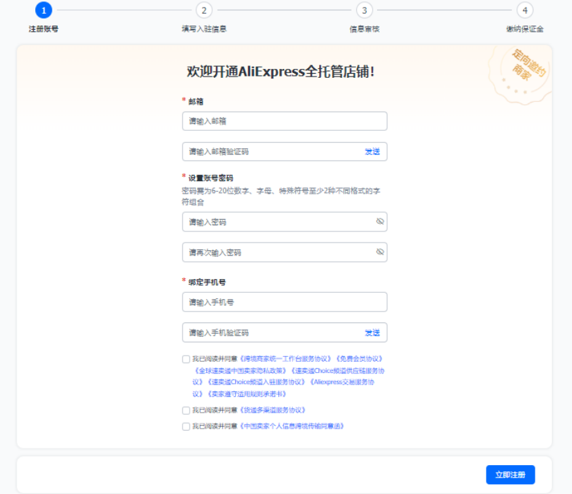Click the step 2 circle icon
This screenshot has width=572, height=494.
coord(205,10)
